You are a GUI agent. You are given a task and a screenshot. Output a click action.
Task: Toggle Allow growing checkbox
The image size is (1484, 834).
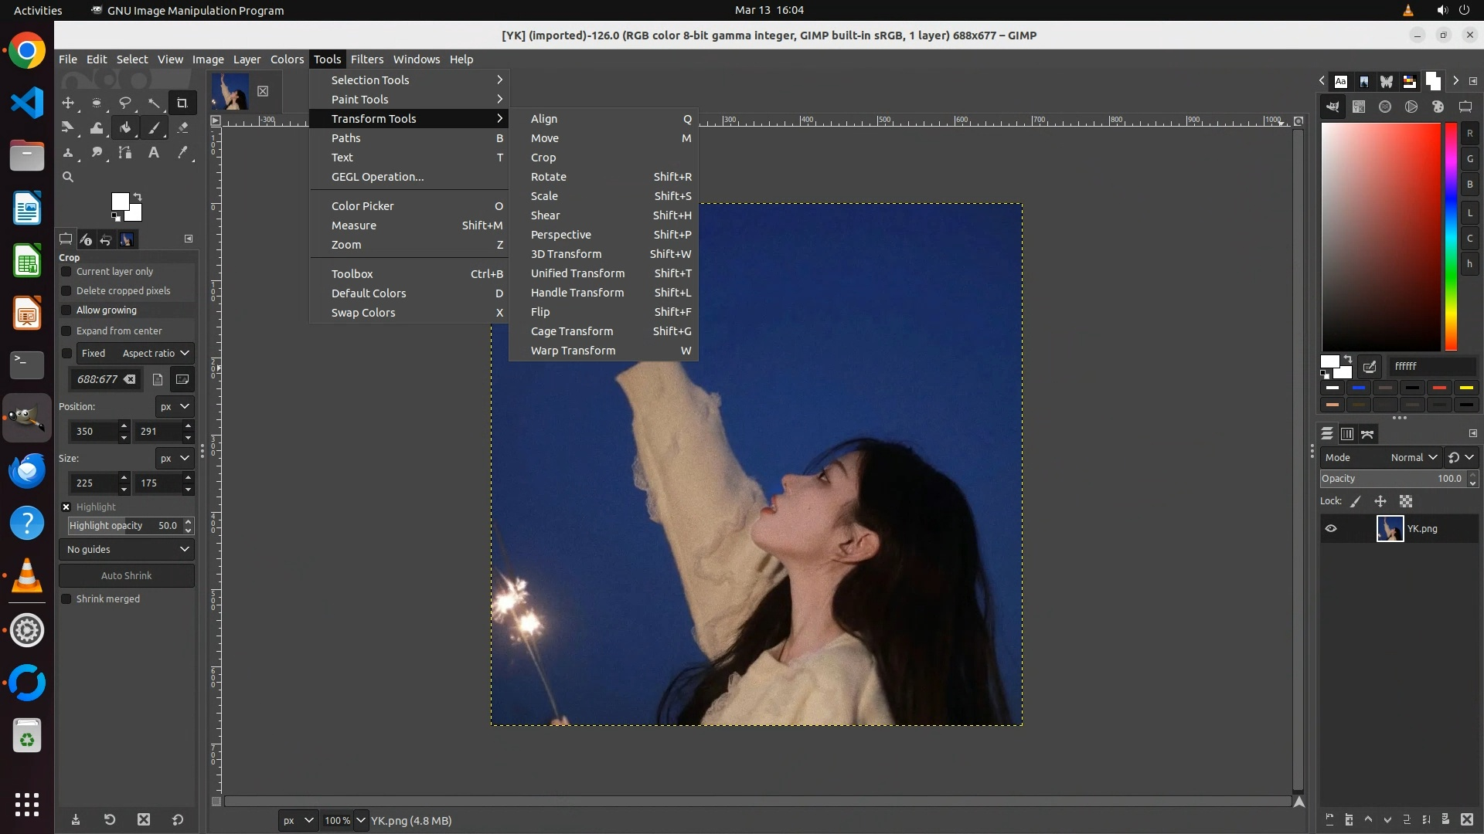click(66, 310)
